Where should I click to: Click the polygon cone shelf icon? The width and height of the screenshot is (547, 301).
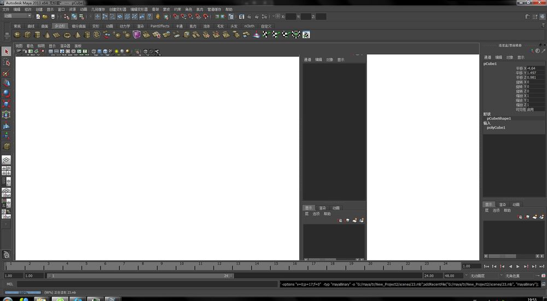point(47,35)
